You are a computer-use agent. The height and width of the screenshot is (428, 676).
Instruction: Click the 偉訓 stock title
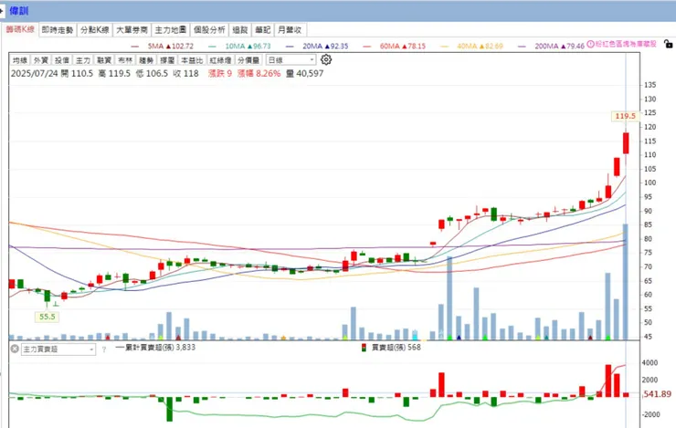(x=19, y=11)
